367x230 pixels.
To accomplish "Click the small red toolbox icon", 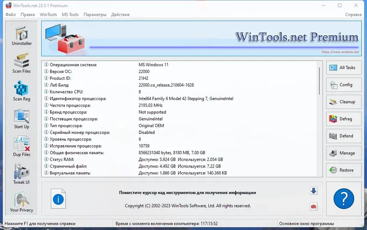I will point(314,207).
